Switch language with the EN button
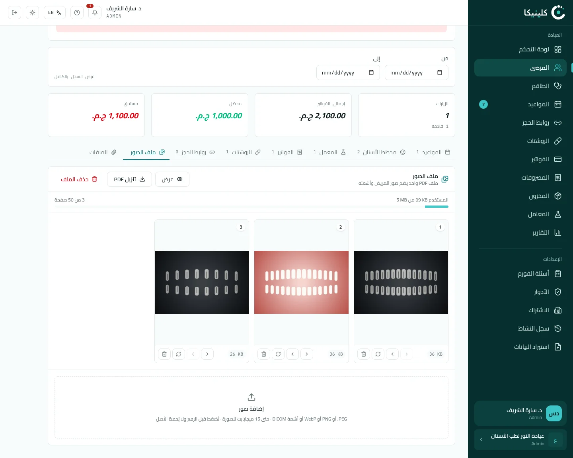Screen dimensions: 573x458 point(55,13)
